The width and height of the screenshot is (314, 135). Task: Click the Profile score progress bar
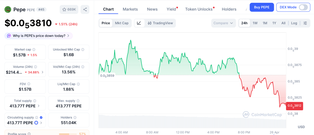pos(68,134)
